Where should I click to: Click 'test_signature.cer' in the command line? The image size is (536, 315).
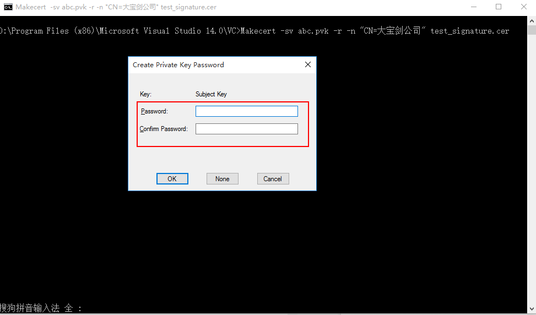[x=470, y=31]
